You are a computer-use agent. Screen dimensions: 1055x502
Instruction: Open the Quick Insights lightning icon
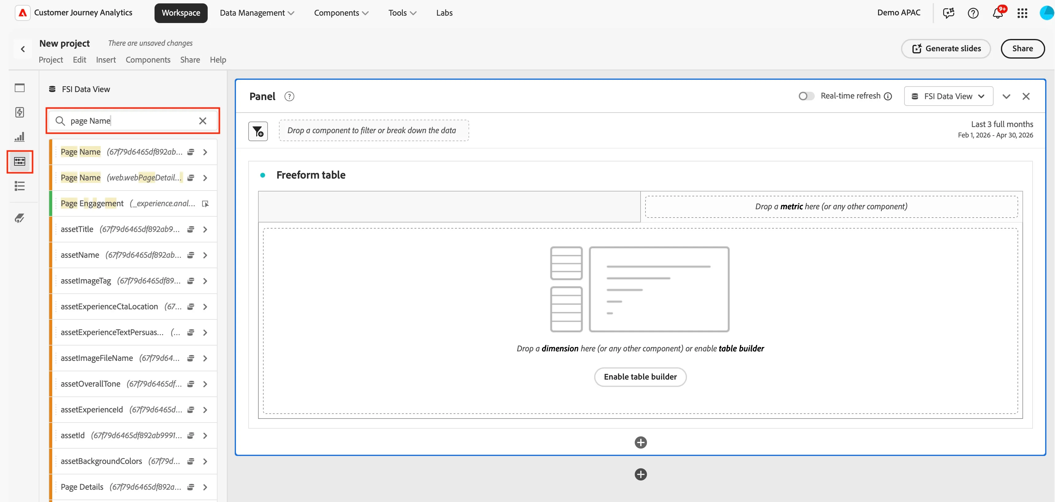pos(20,112)
